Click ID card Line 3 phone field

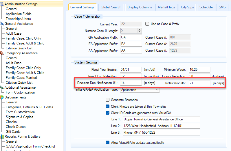(162, 133)
